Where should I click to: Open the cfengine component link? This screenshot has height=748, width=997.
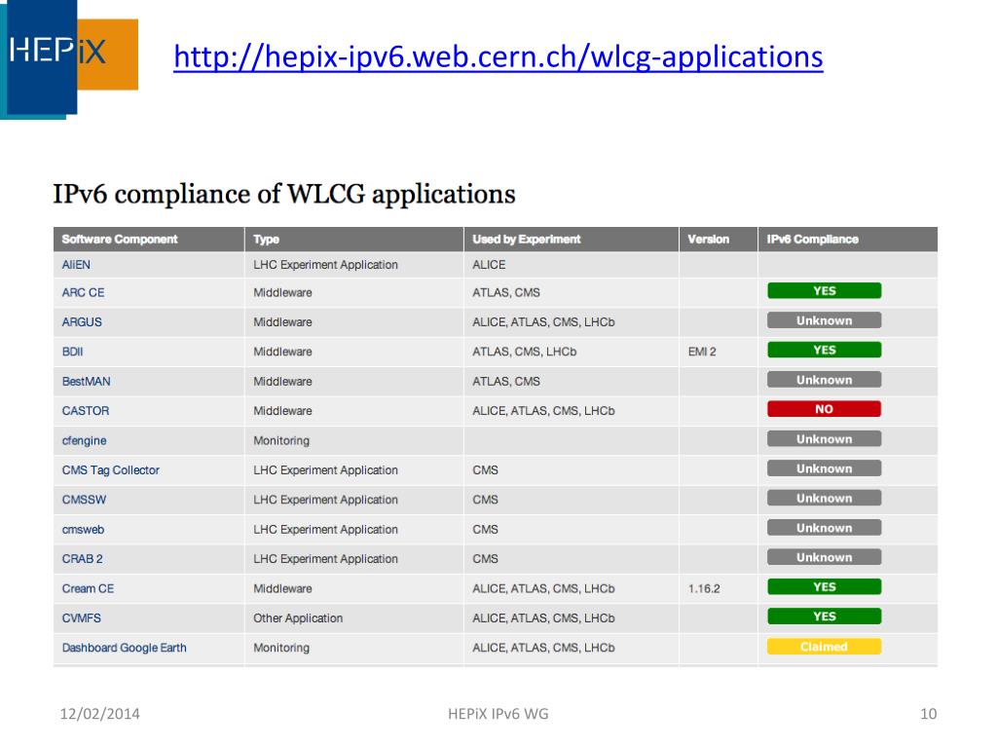point(84,441)
